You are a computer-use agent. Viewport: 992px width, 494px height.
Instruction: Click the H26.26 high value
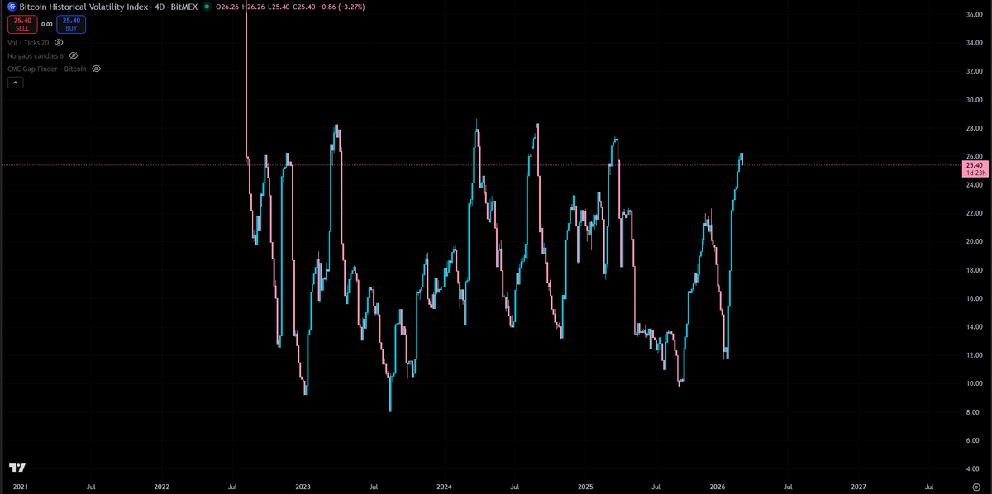254,7
